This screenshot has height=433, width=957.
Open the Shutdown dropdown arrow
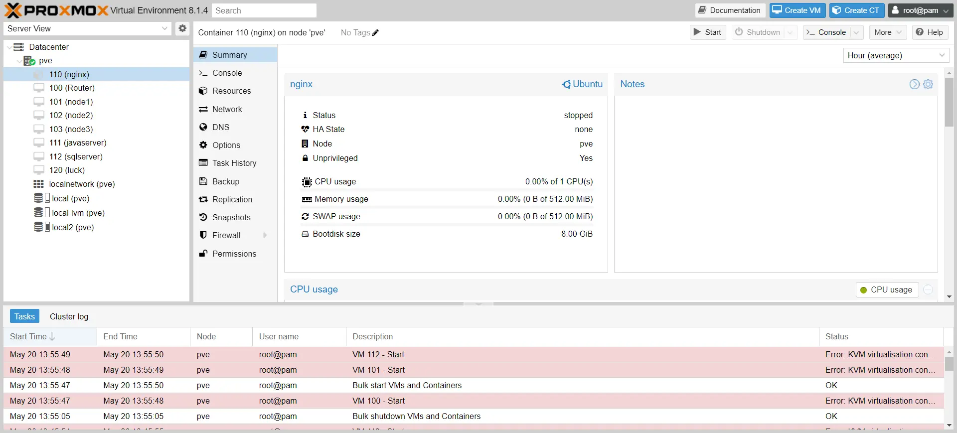pos(790,32)
